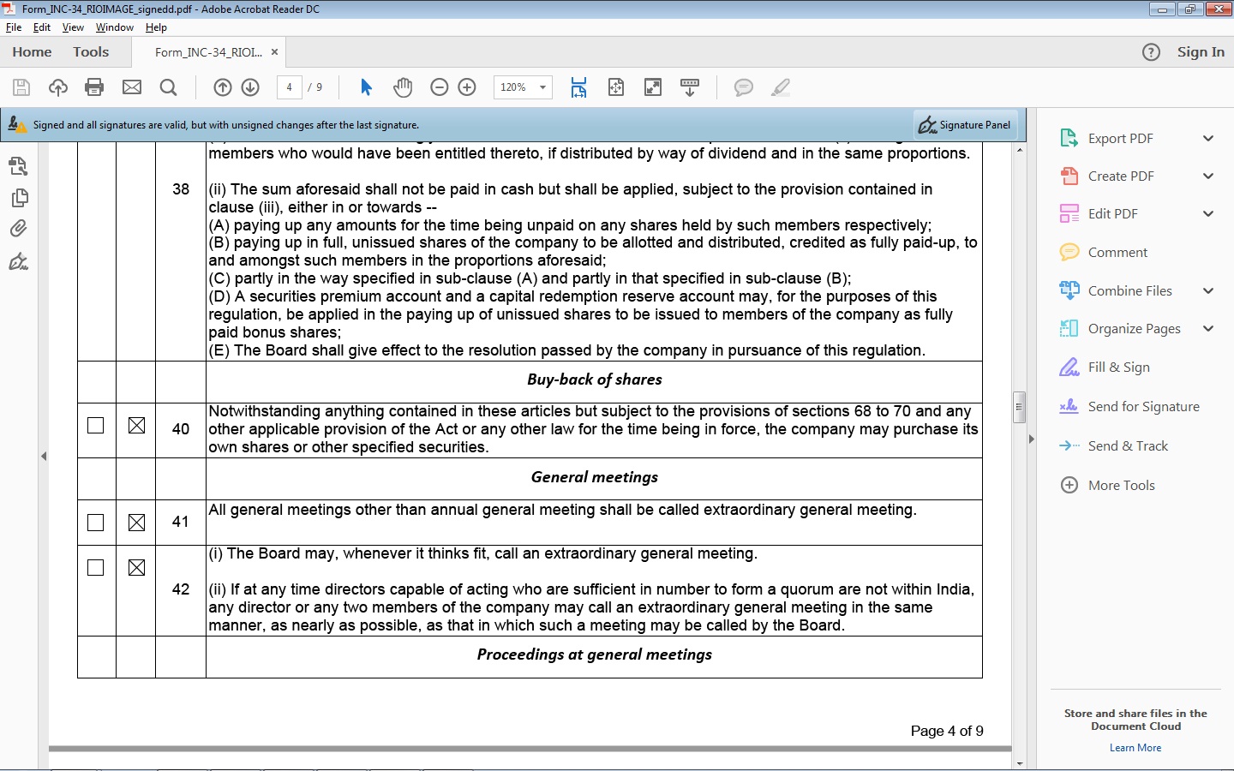Image resolution: width=1234 pixels, height=771 pixels.
Task: Check the empty checkbox for article 41
Action: coord(95,522)
